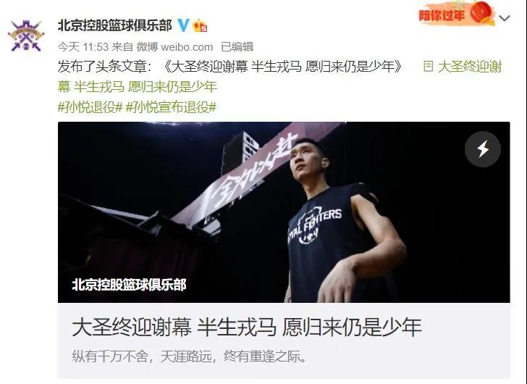Screen dimensions: 527x384
Task: Open the #孙悦退役# hashtag
Action: (90, 107)
